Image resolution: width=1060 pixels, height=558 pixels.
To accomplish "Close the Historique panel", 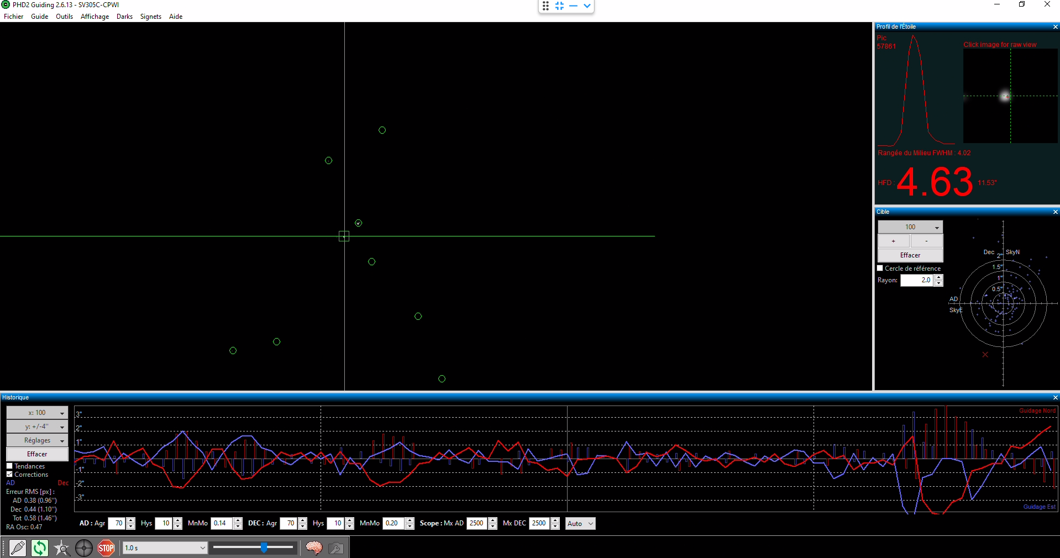I will coord(1055,398).
